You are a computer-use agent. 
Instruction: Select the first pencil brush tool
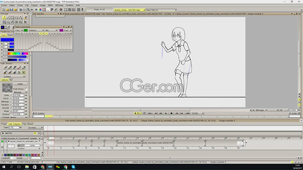[5, 68]
